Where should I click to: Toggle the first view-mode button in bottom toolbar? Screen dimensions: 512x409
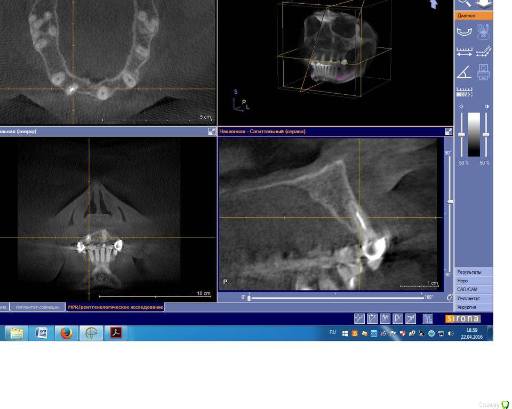(x=359, y=318)
